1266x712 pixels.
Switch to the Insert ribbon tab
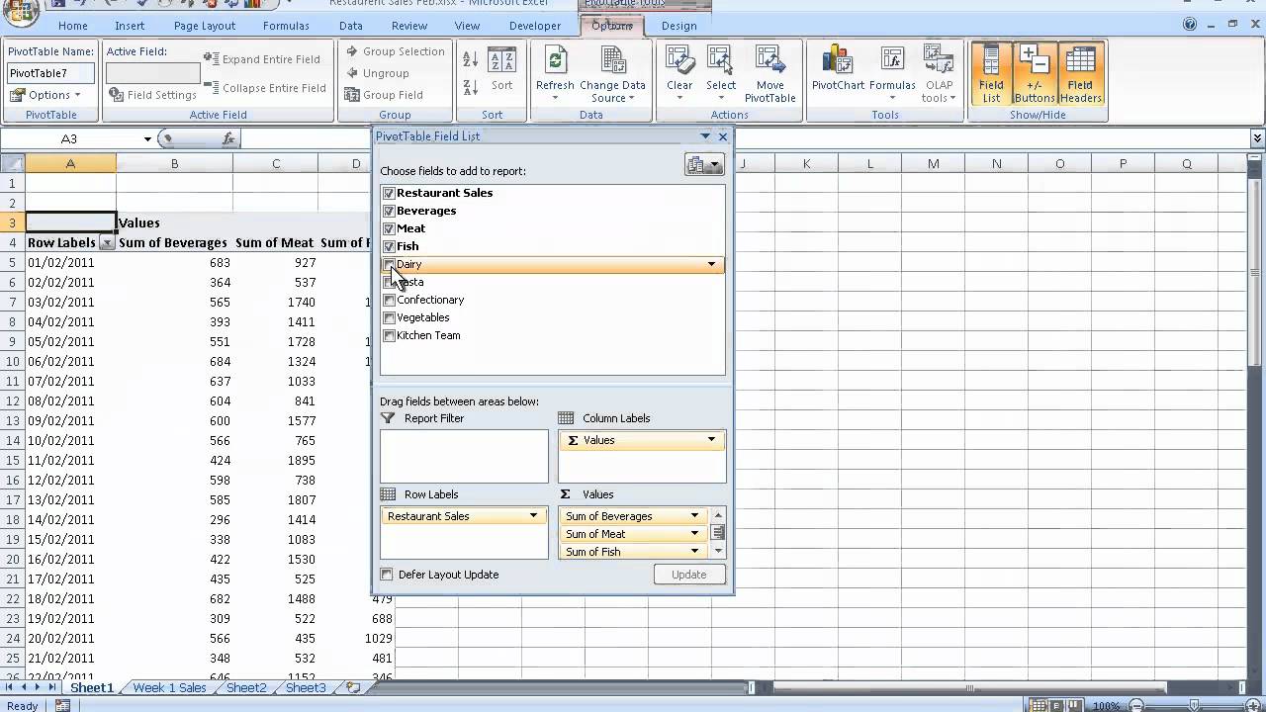[130, 26]
